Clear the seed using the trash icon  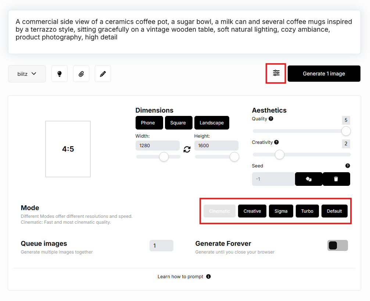336,179
